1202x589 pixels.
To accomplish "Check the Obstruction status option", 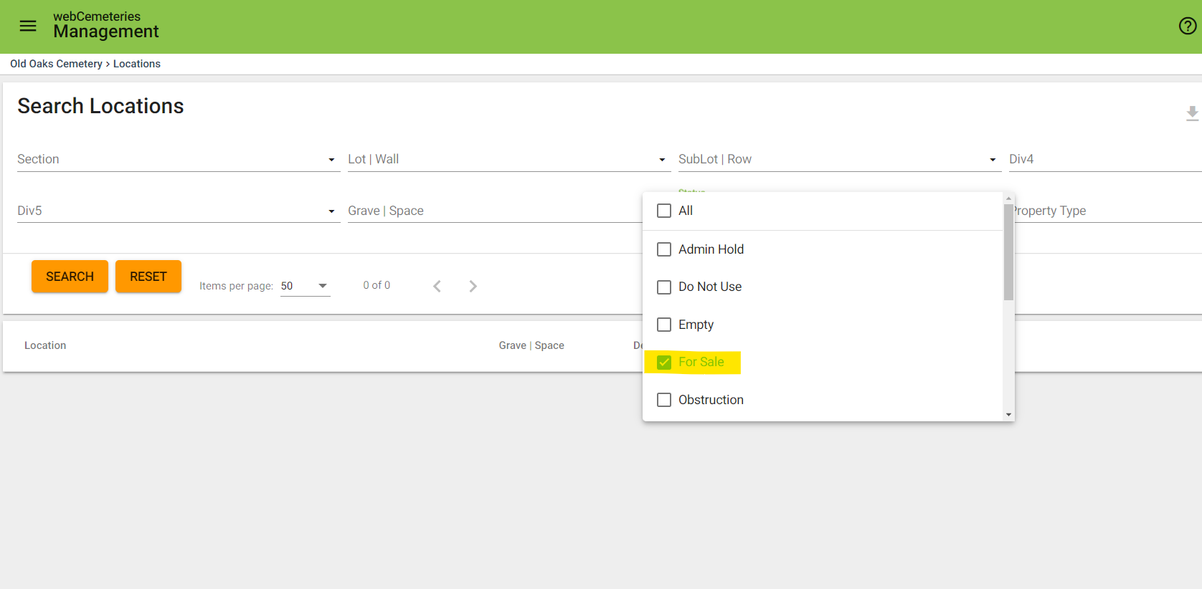I will [x=664, y=400].
